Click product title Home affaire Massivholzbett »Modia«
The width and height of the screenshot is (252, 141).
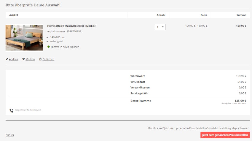71,26
